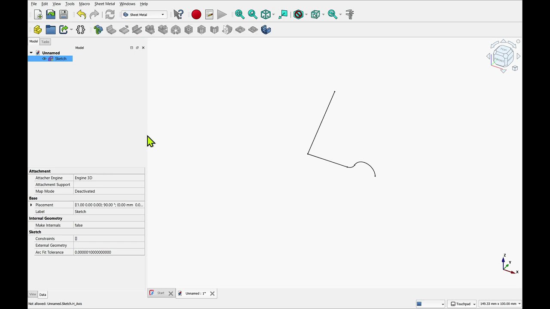Start macro recording with the red circle
550x309 pixels.
(x=196, y=15)
